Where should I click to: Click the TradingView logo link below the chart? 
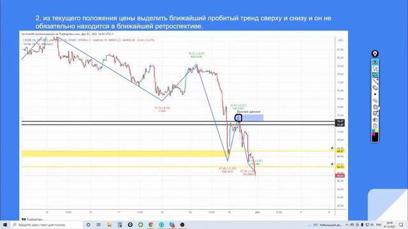(x=32, y=219)
